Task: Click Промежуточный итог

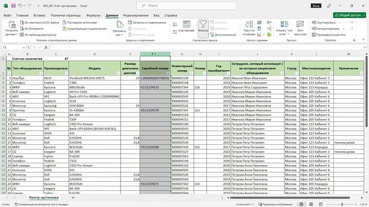Action: pyautogui.click(x=329, y=34)
